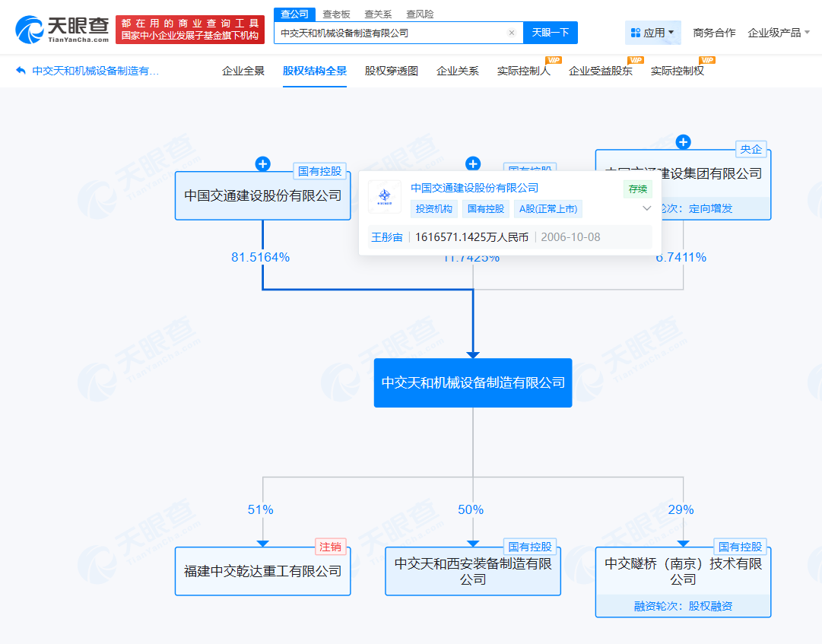Expand the popup card details chevron
The image size is (822, 644).
(647, 208)
